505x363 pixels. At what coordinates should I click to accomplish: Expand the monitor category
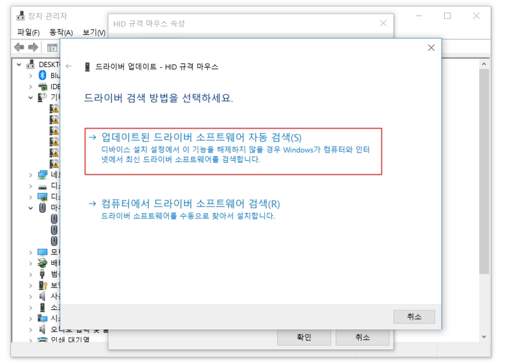pyautogui.click(x=30, y=253)
